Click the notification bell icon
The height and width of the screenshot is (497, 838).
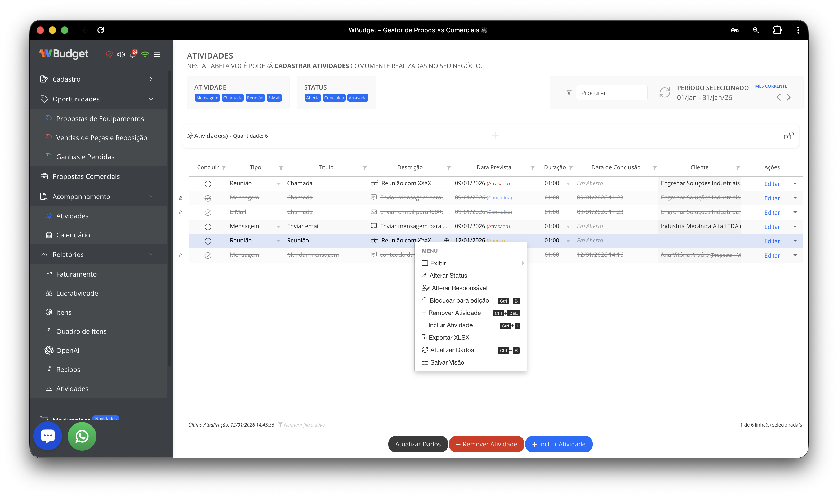(x=133, y=54)
